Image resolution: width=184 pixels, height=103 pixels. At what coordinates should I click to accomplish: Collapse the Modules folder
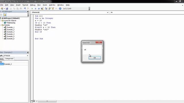0,25
